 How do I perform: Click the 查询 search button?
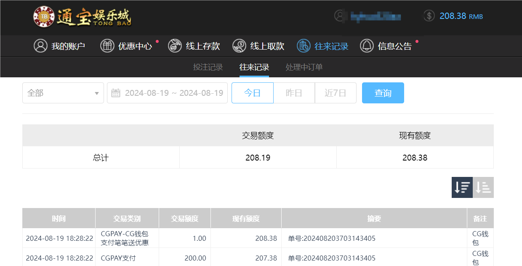click(383, 93)
